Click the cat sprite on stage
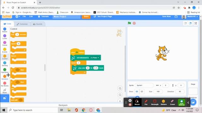202x113 pixels. 162,53
